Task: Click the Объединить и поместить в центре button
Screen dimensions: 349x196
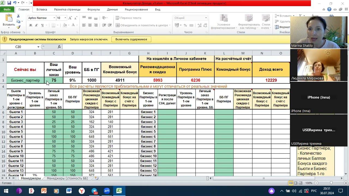Action: pos(142,25)
